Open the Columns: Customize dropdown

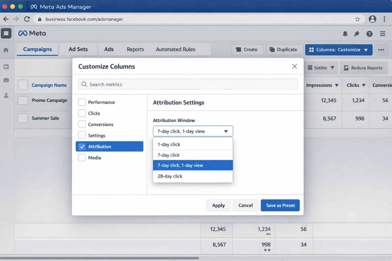coord(338,50)
